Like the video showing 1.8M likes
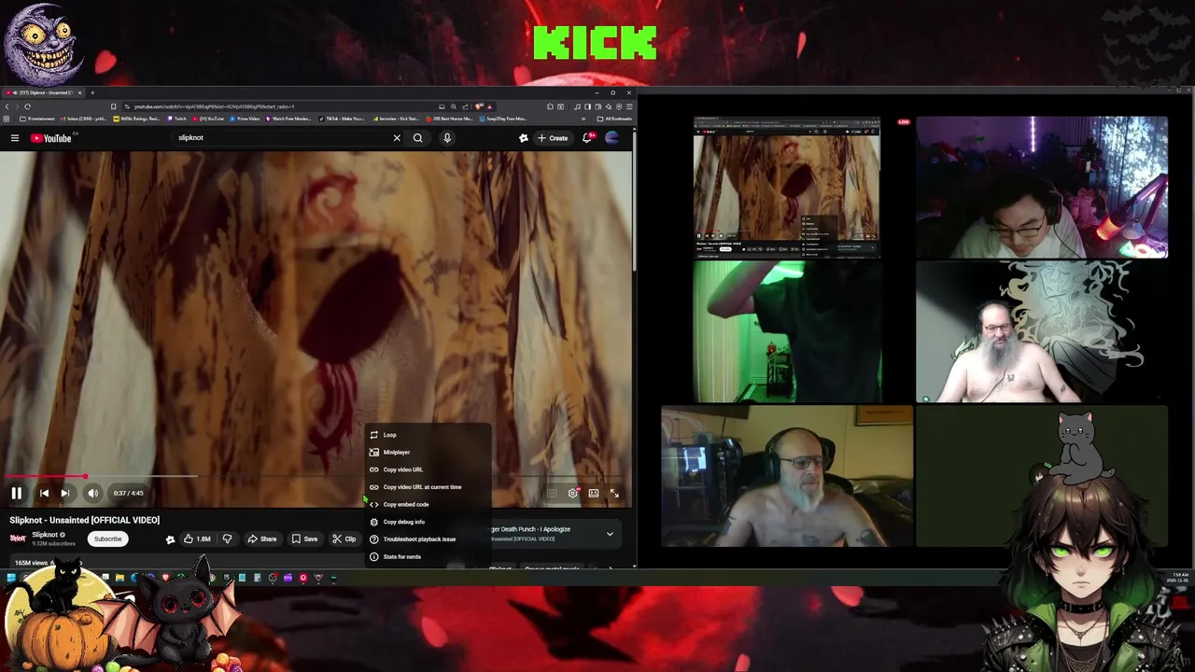The width and height of the screenshot is (1195, 672). (x=197, y=539)
